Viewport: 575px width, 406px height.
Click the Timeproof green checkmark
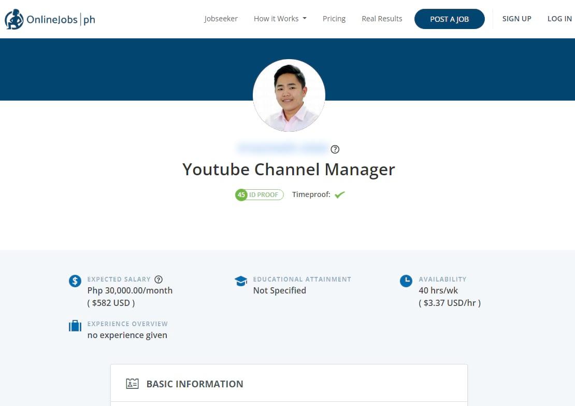(x=339, y=194)
